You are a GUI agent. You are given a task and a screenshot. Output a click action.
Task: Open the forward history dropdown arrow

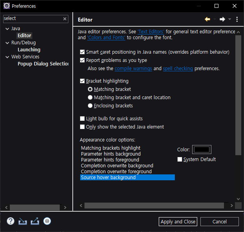pyautogui.click(x=229, y=19)
